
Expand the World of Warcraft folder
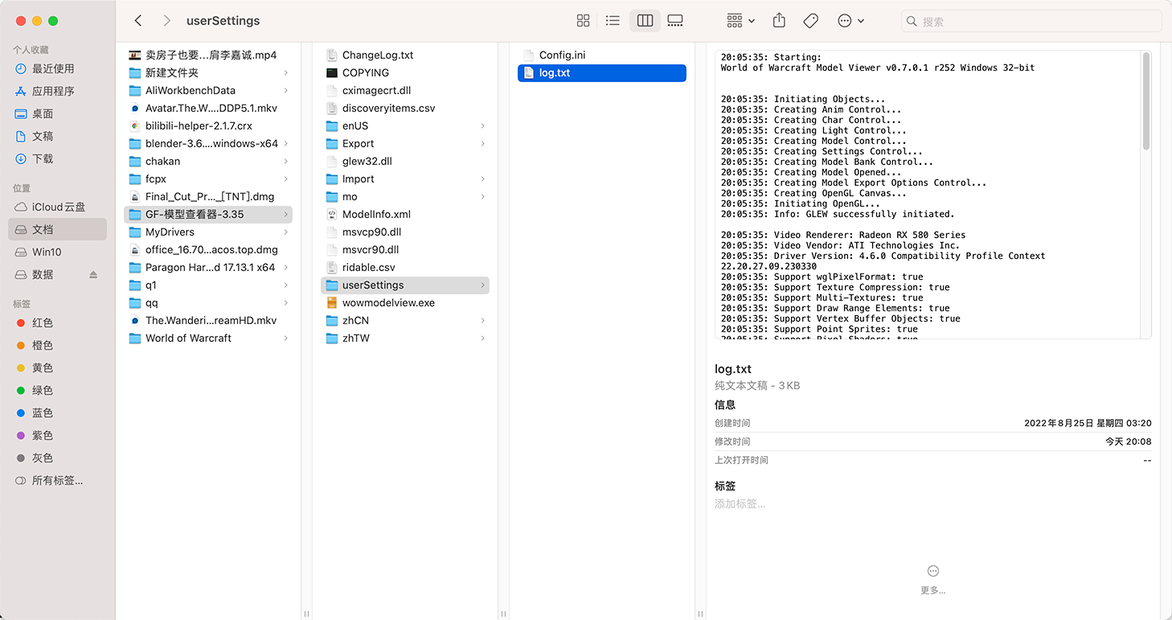(x=286, y=339)
